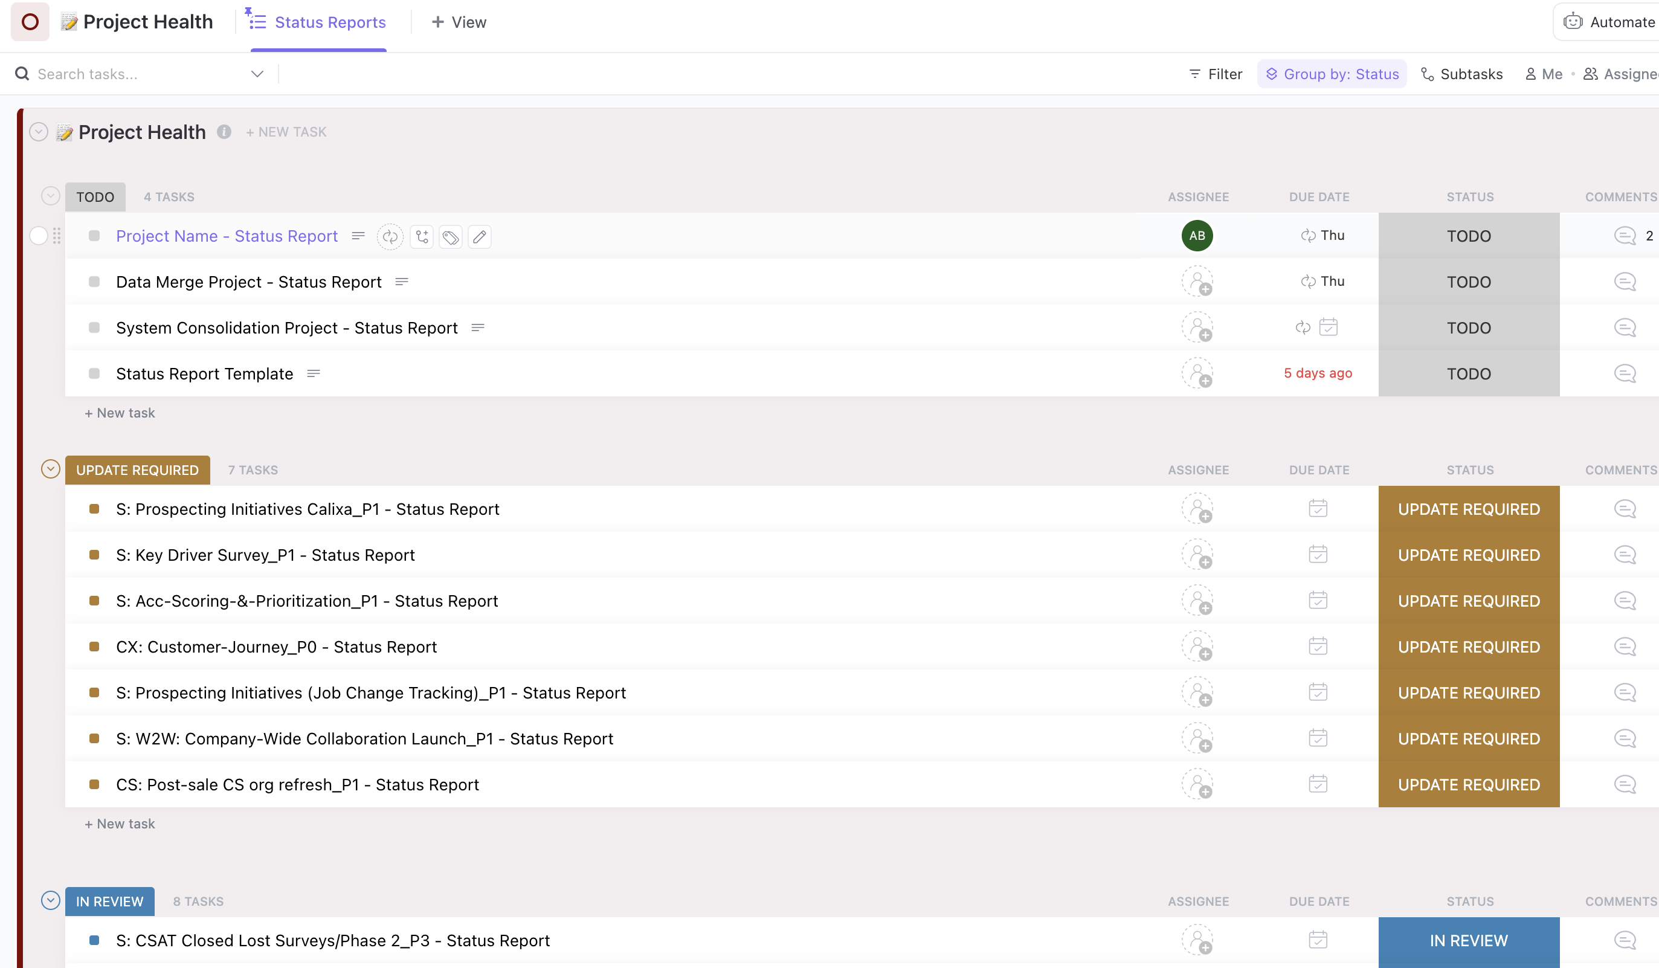The image size is (1659, 968).
Task: Toggle the Me filter
Action: pos(1543,74)
